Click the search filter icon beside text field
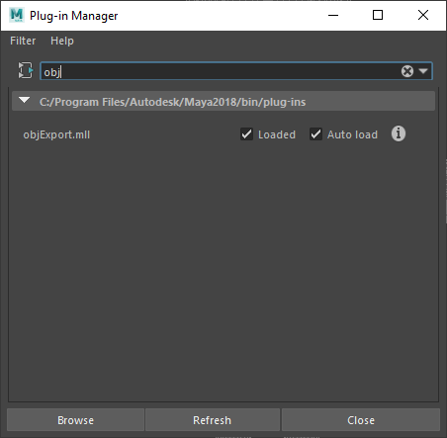Image resolution: width=447 pixels, height=438 pixels. click(x=26, y=70)
